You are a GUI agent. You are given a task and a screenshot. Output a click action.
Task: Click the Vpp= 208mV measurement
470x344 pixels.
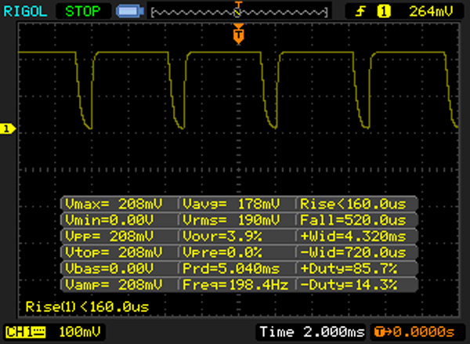coord(109,237)
